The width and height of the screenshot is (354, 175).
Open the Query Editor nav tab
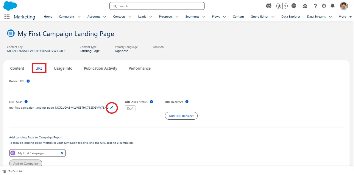[260, 16]
